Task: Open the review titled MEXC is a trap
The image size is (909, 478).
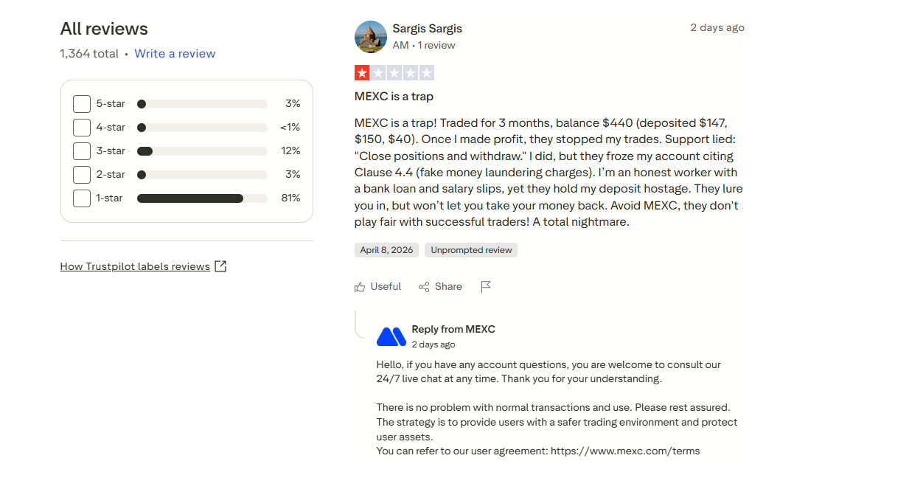Action: [x=393, y=96]
